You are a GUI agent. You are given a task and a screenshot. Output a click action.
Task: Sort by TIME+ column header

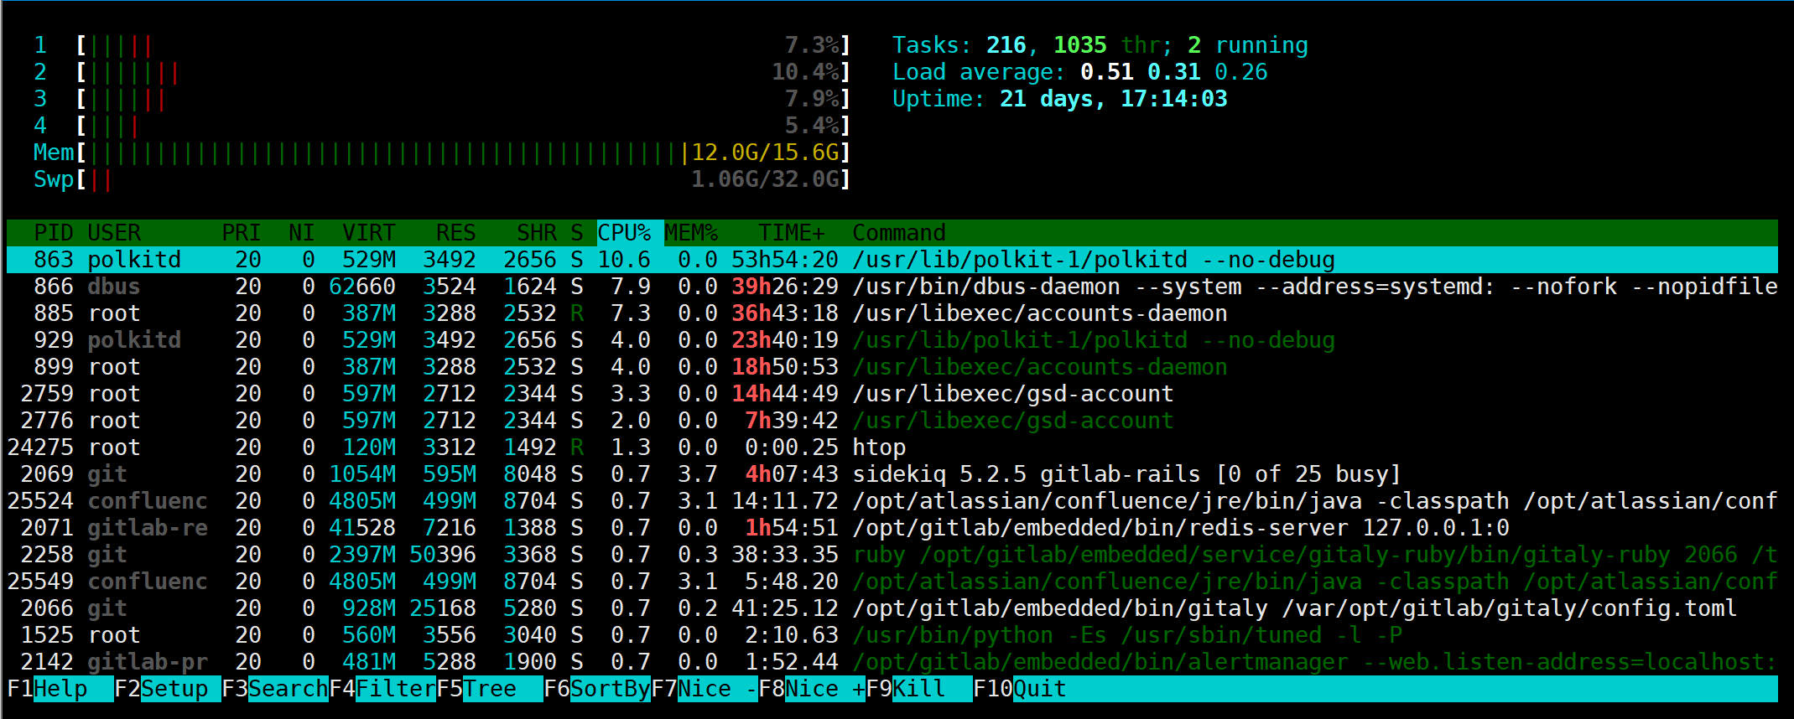coord(792,233)
